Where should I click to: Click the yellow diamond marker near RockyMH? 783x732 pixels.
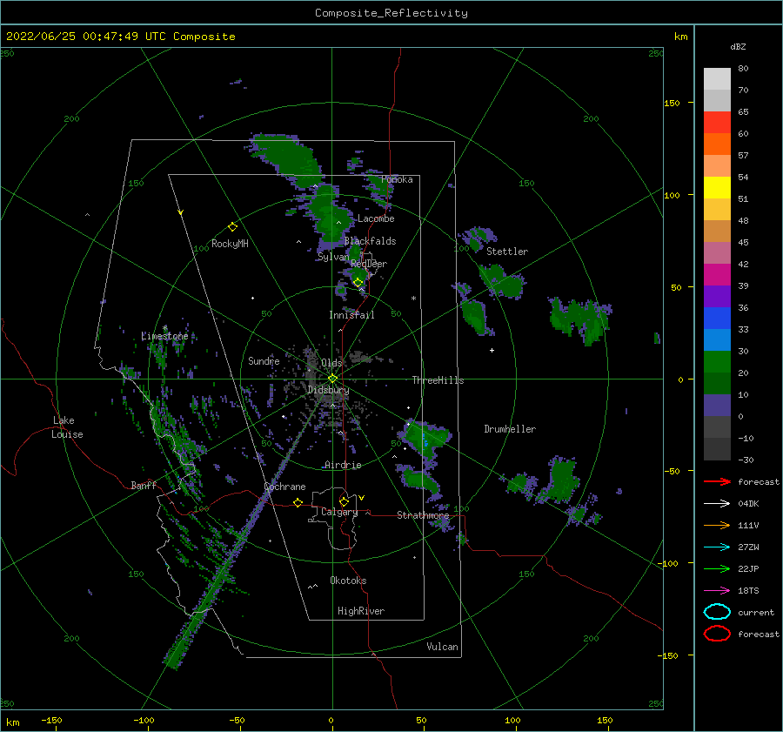click(x=232, y=227)
